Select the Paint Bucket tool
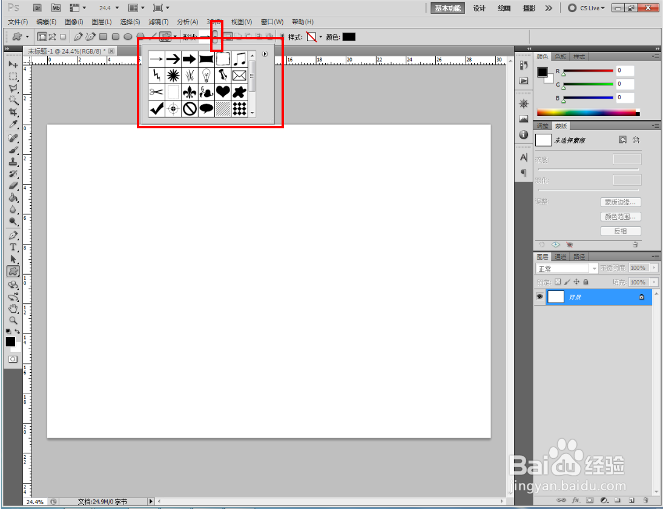Screen dimensions: 663x509 pos(13,197)
